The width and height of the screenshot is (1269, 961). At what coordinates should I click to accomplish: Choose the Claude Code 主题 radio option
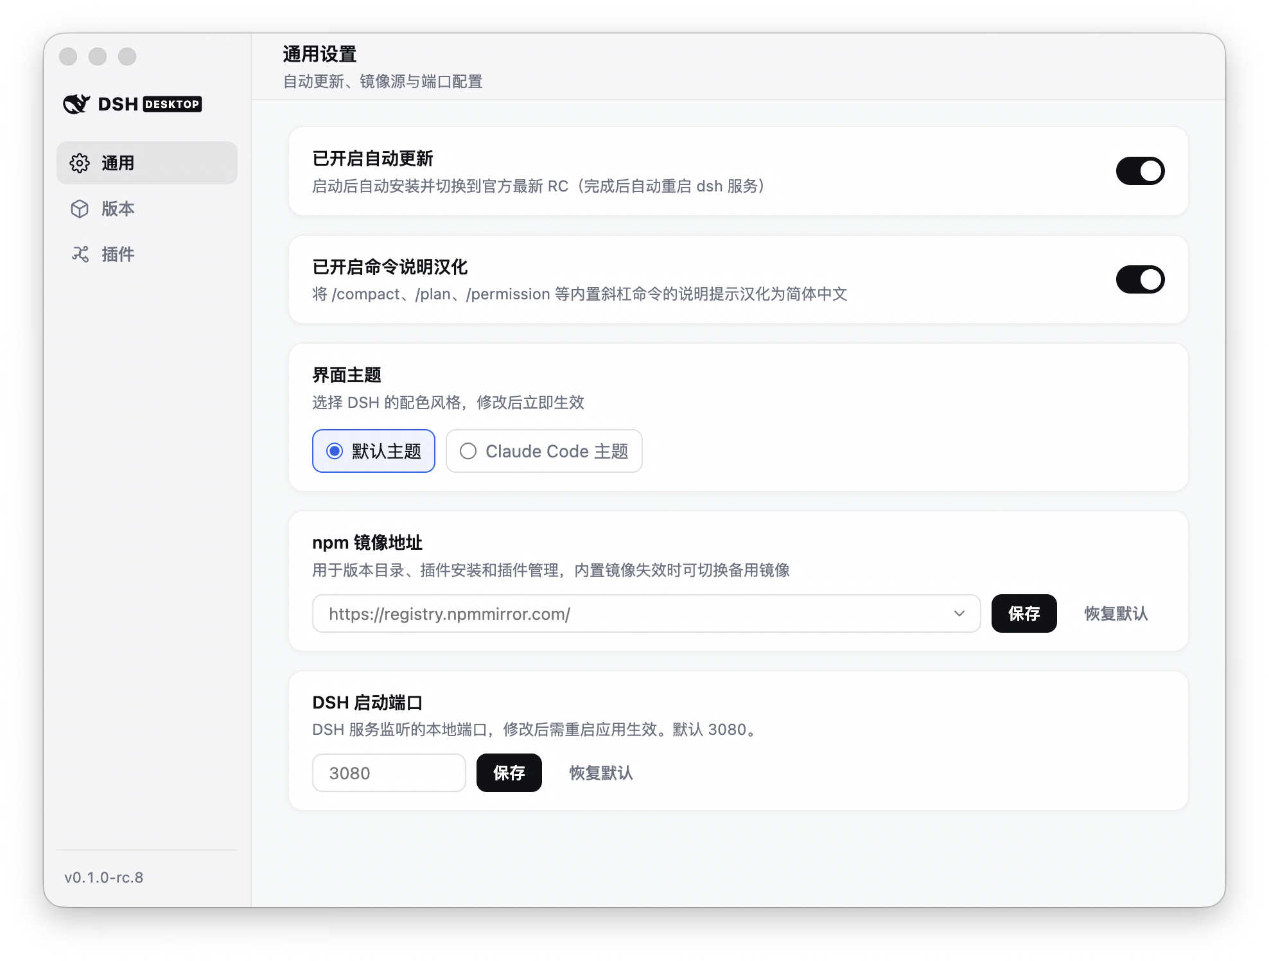(x=544, y=451)
